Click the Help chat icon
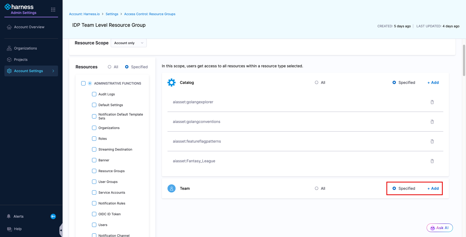This screenshot has height=237, width=466. (9, 229)
